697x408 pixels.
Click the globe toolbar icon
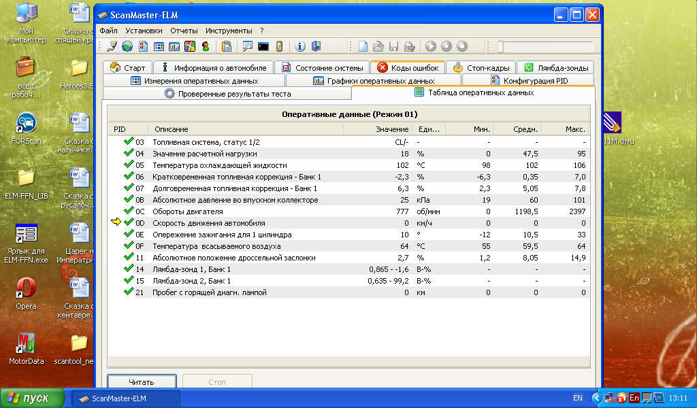click(127, 46)
